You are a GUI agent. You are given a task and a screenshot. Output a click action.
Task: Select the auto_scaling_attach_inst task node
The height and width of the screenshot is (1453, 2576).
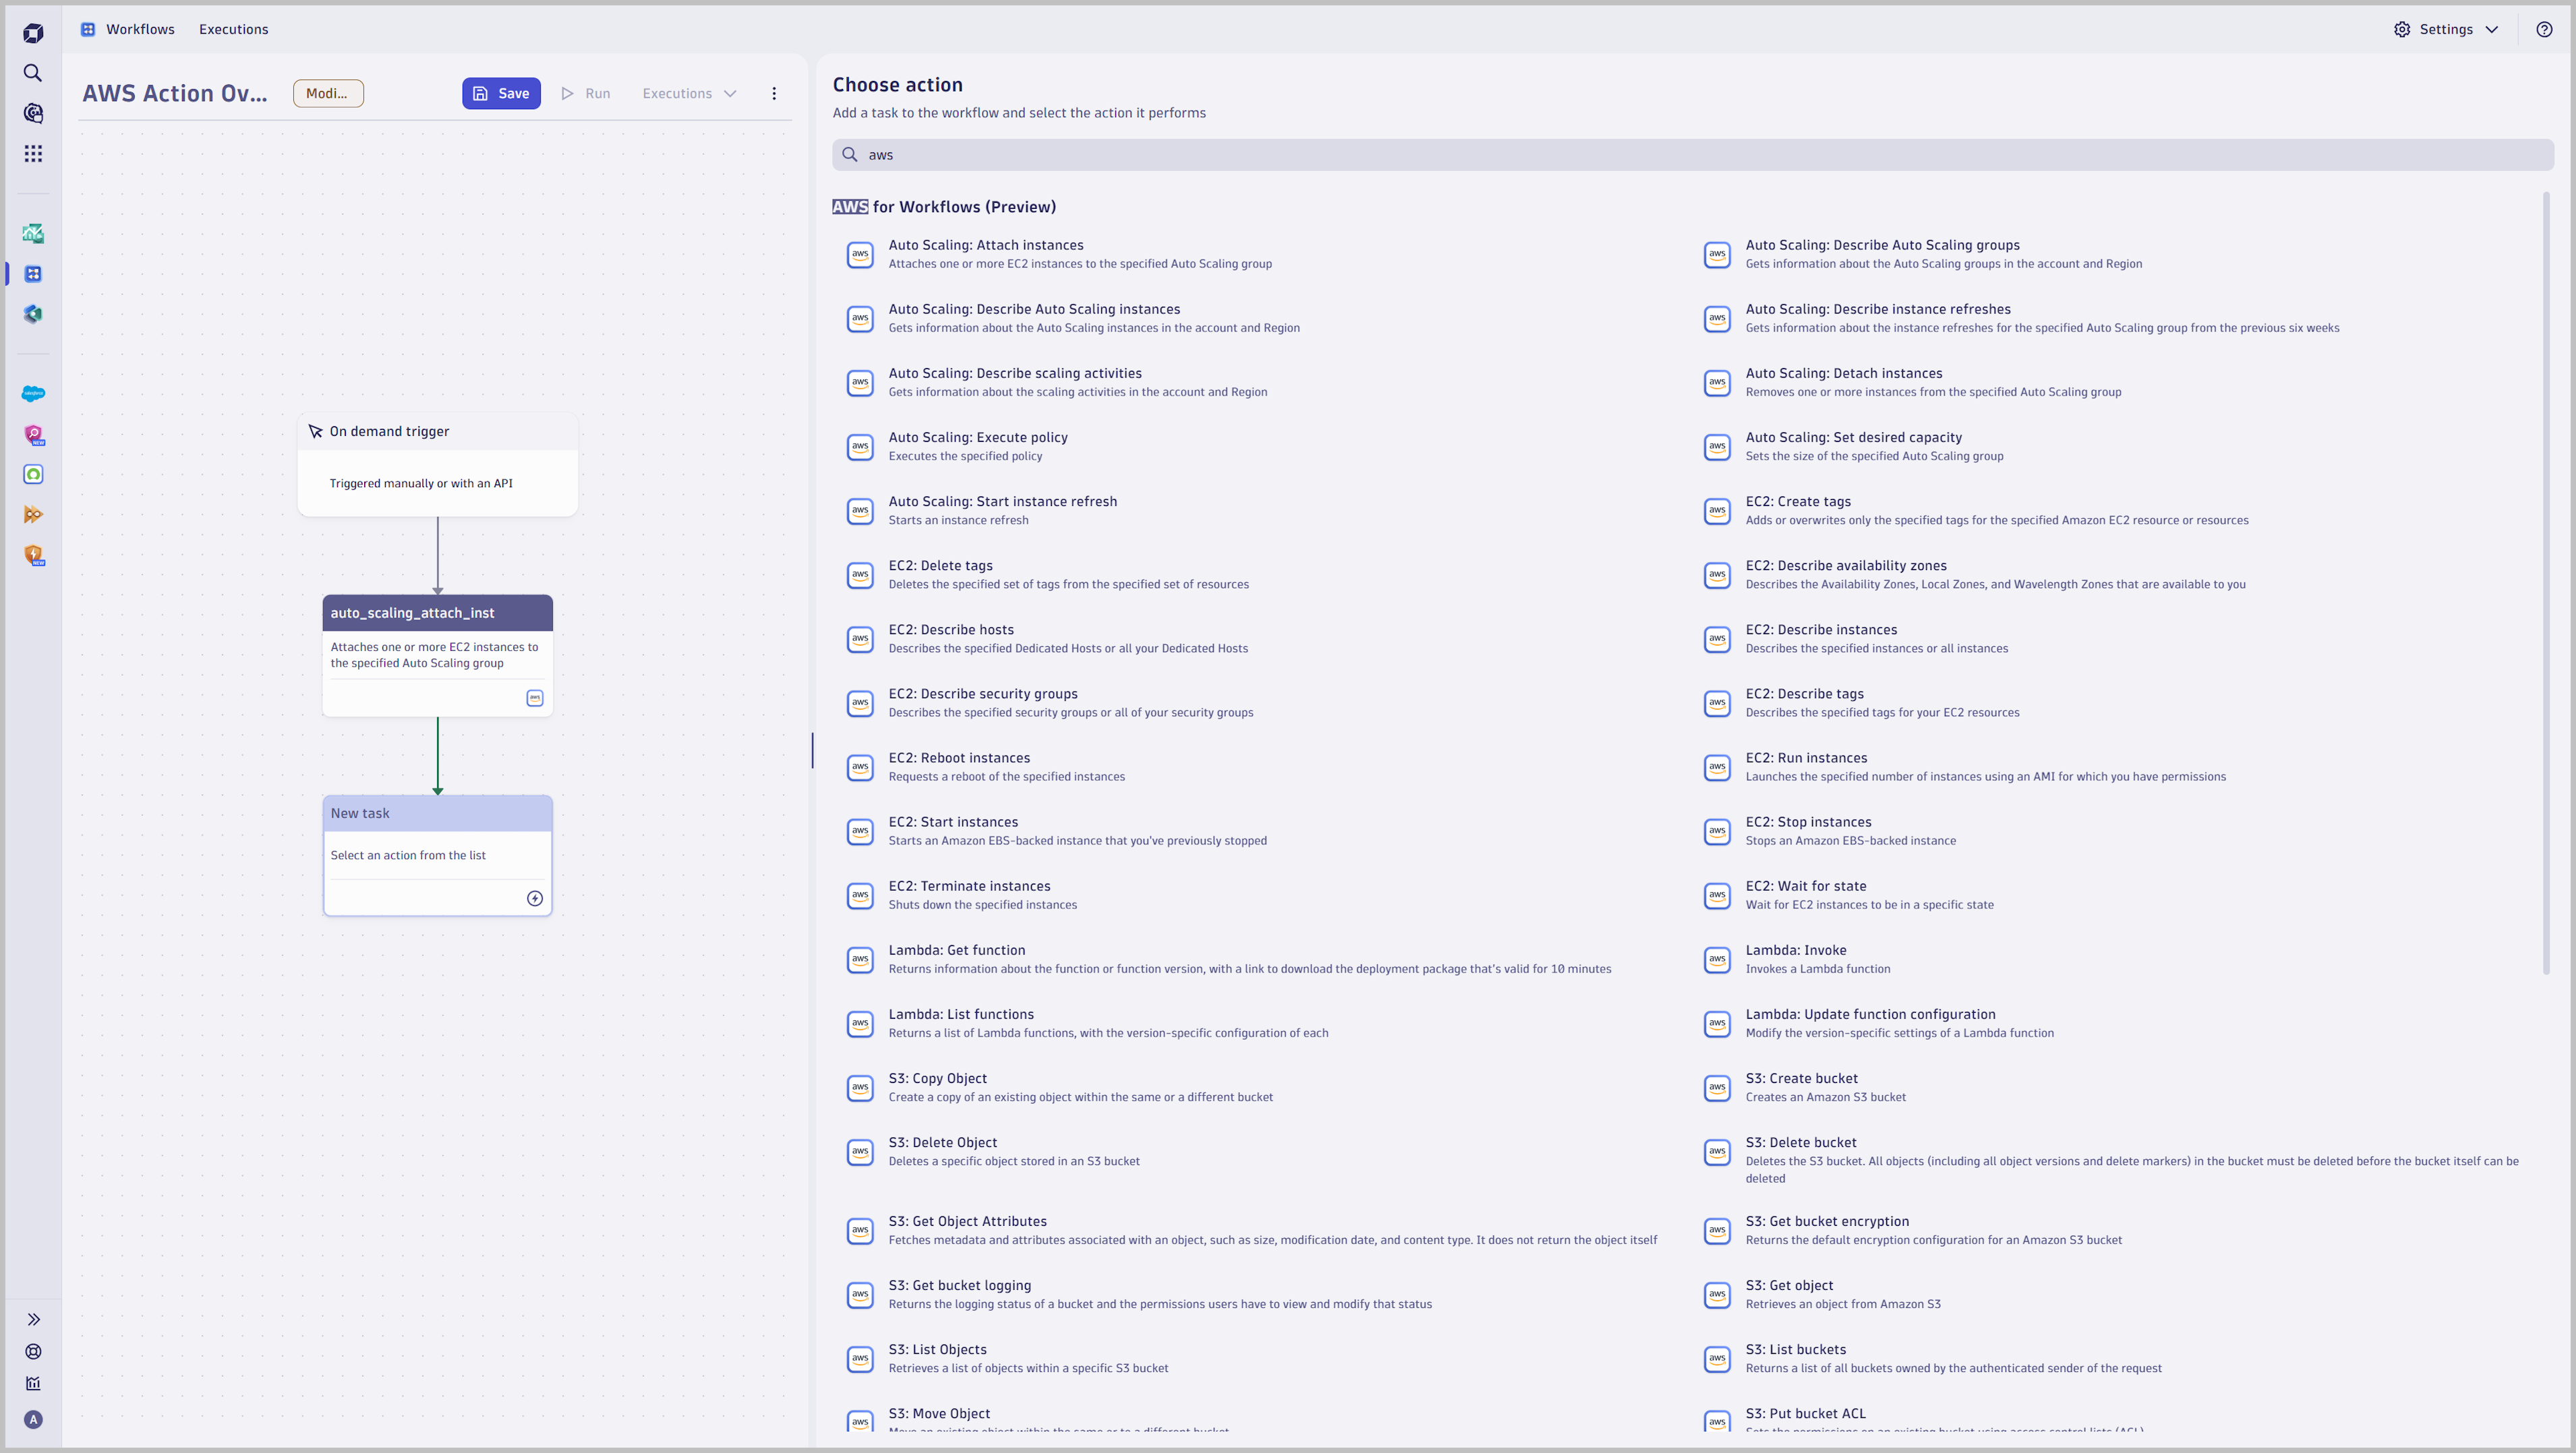(x=438, y=656)
